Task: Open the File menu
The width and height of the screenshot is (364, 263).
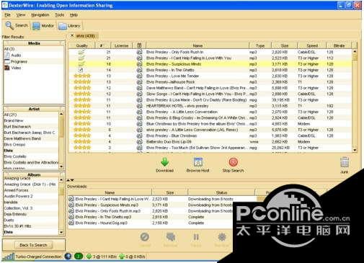Action: (7, 15)
